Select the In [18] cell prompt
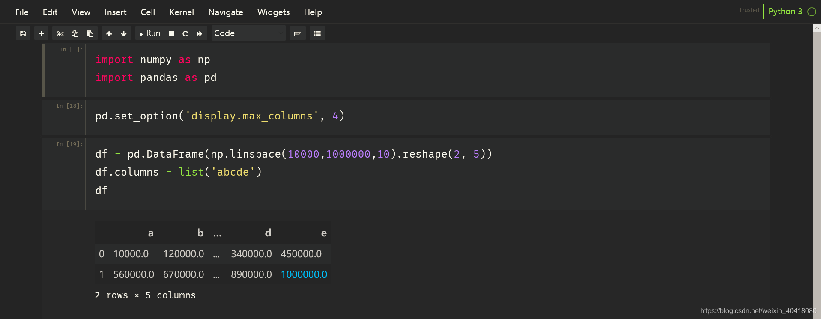821x319 pixels. [69, 106]
